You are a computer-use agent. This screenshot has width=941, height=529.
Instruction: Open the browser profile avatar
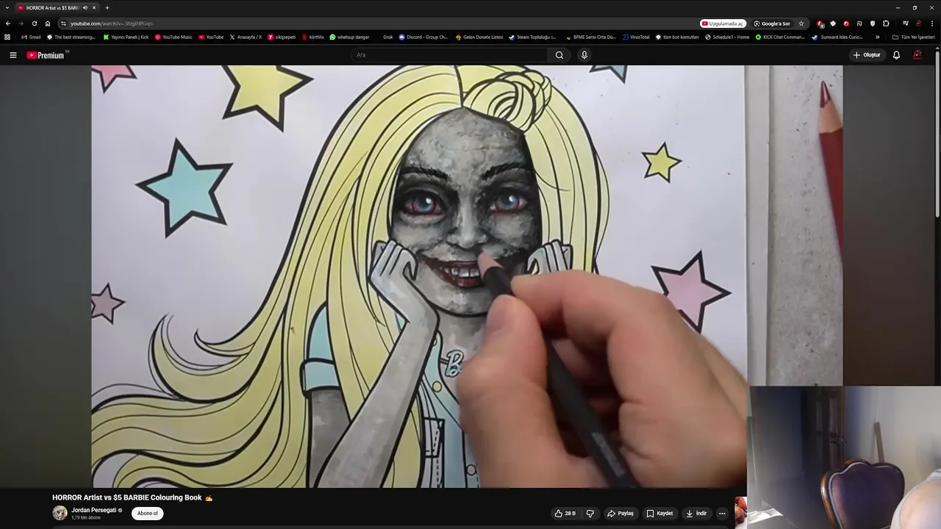tap(919, 24)
